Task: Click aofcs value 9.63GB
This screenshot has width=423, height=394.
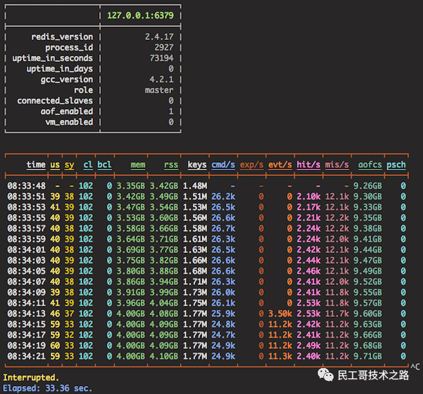Action: 367,324
